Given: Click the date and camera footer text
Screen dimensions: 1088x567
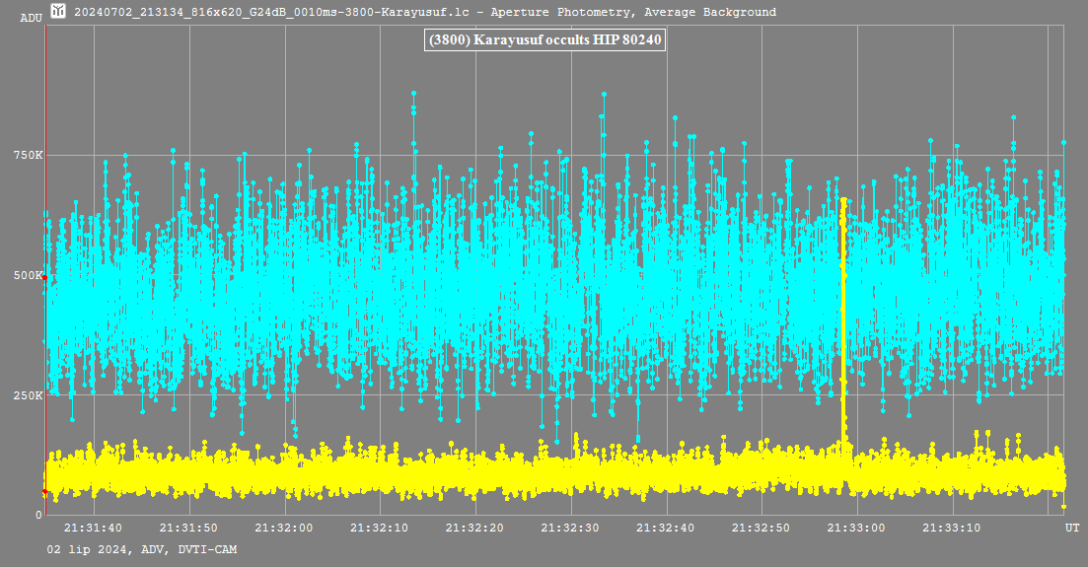Looking at the screenshot, I should 142,549.
